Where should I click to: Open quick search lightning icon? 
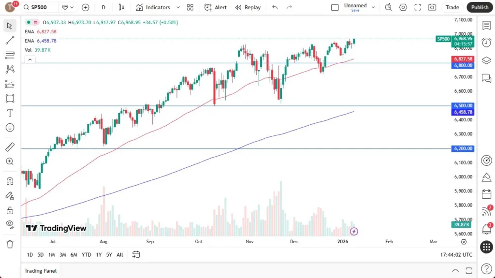[389, 7]
